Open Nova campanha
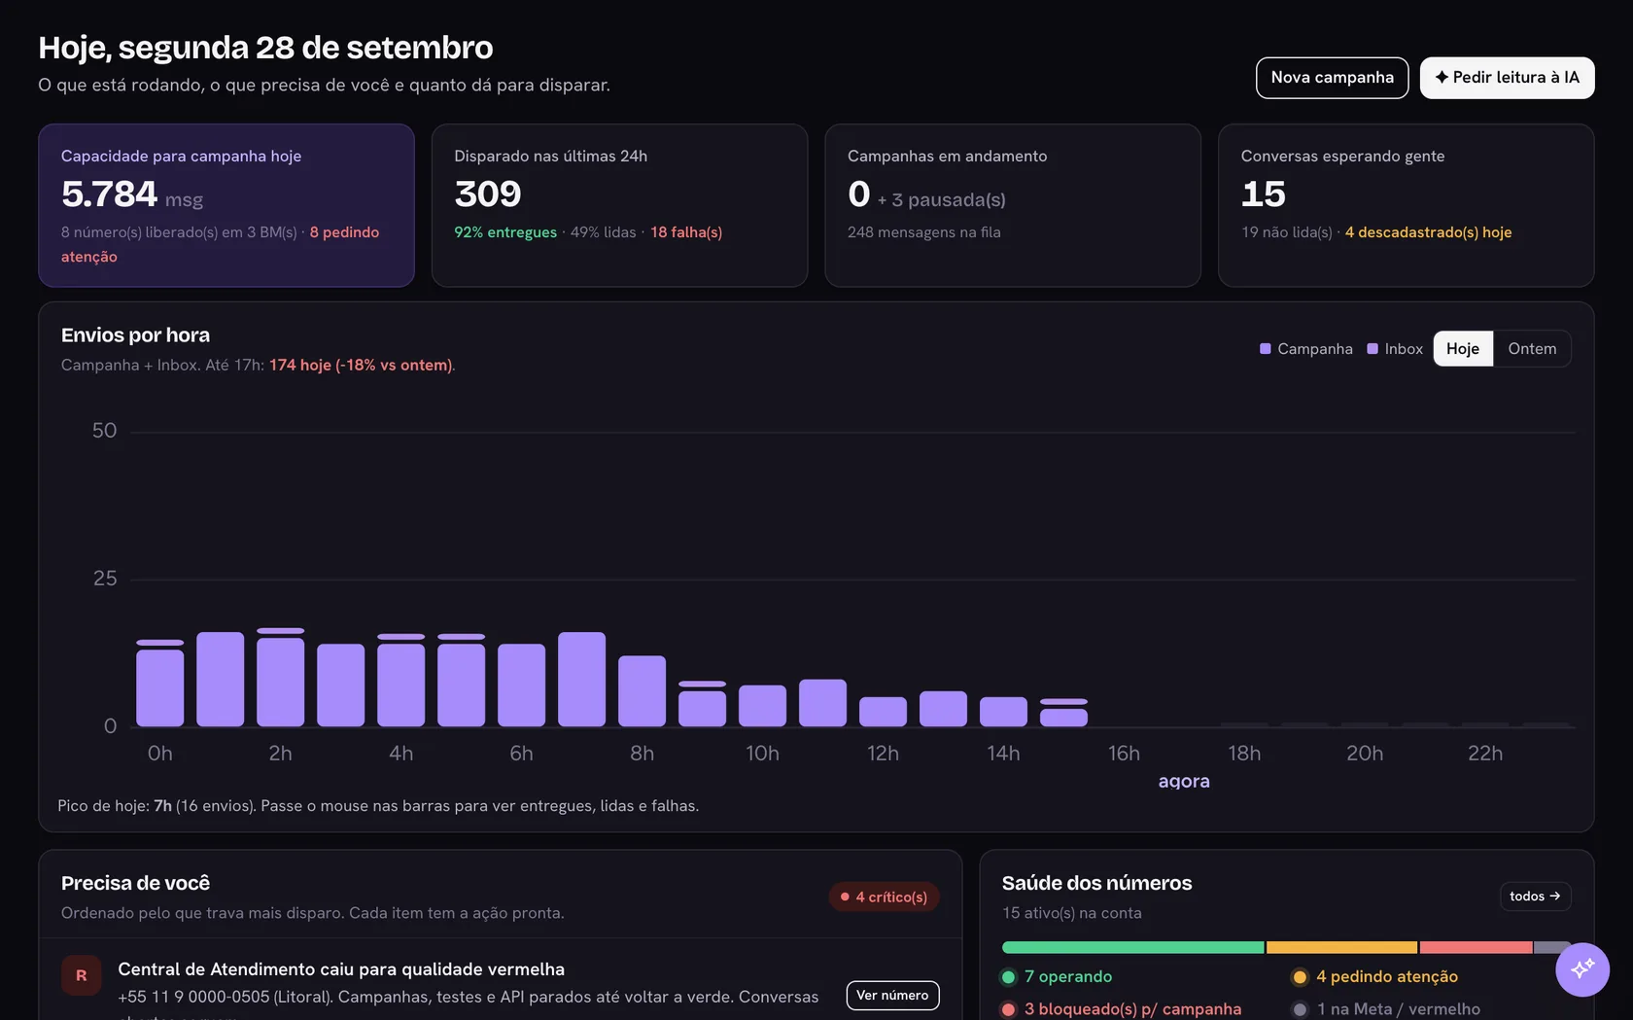The width and height of the screenshot is (1633, 1020). tap(1332, 78)
